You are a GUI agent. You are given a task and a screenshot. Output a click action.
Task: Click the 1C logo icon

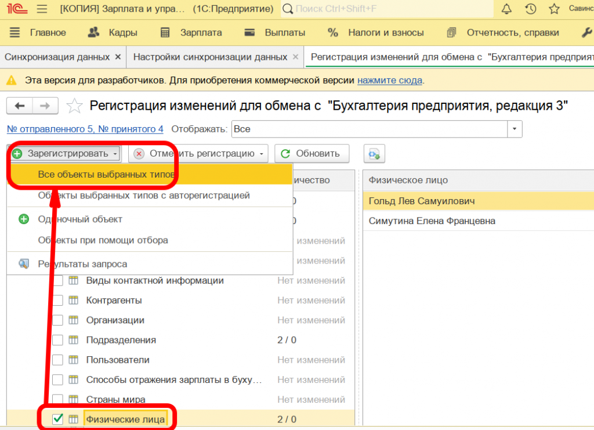pos(16,8)
